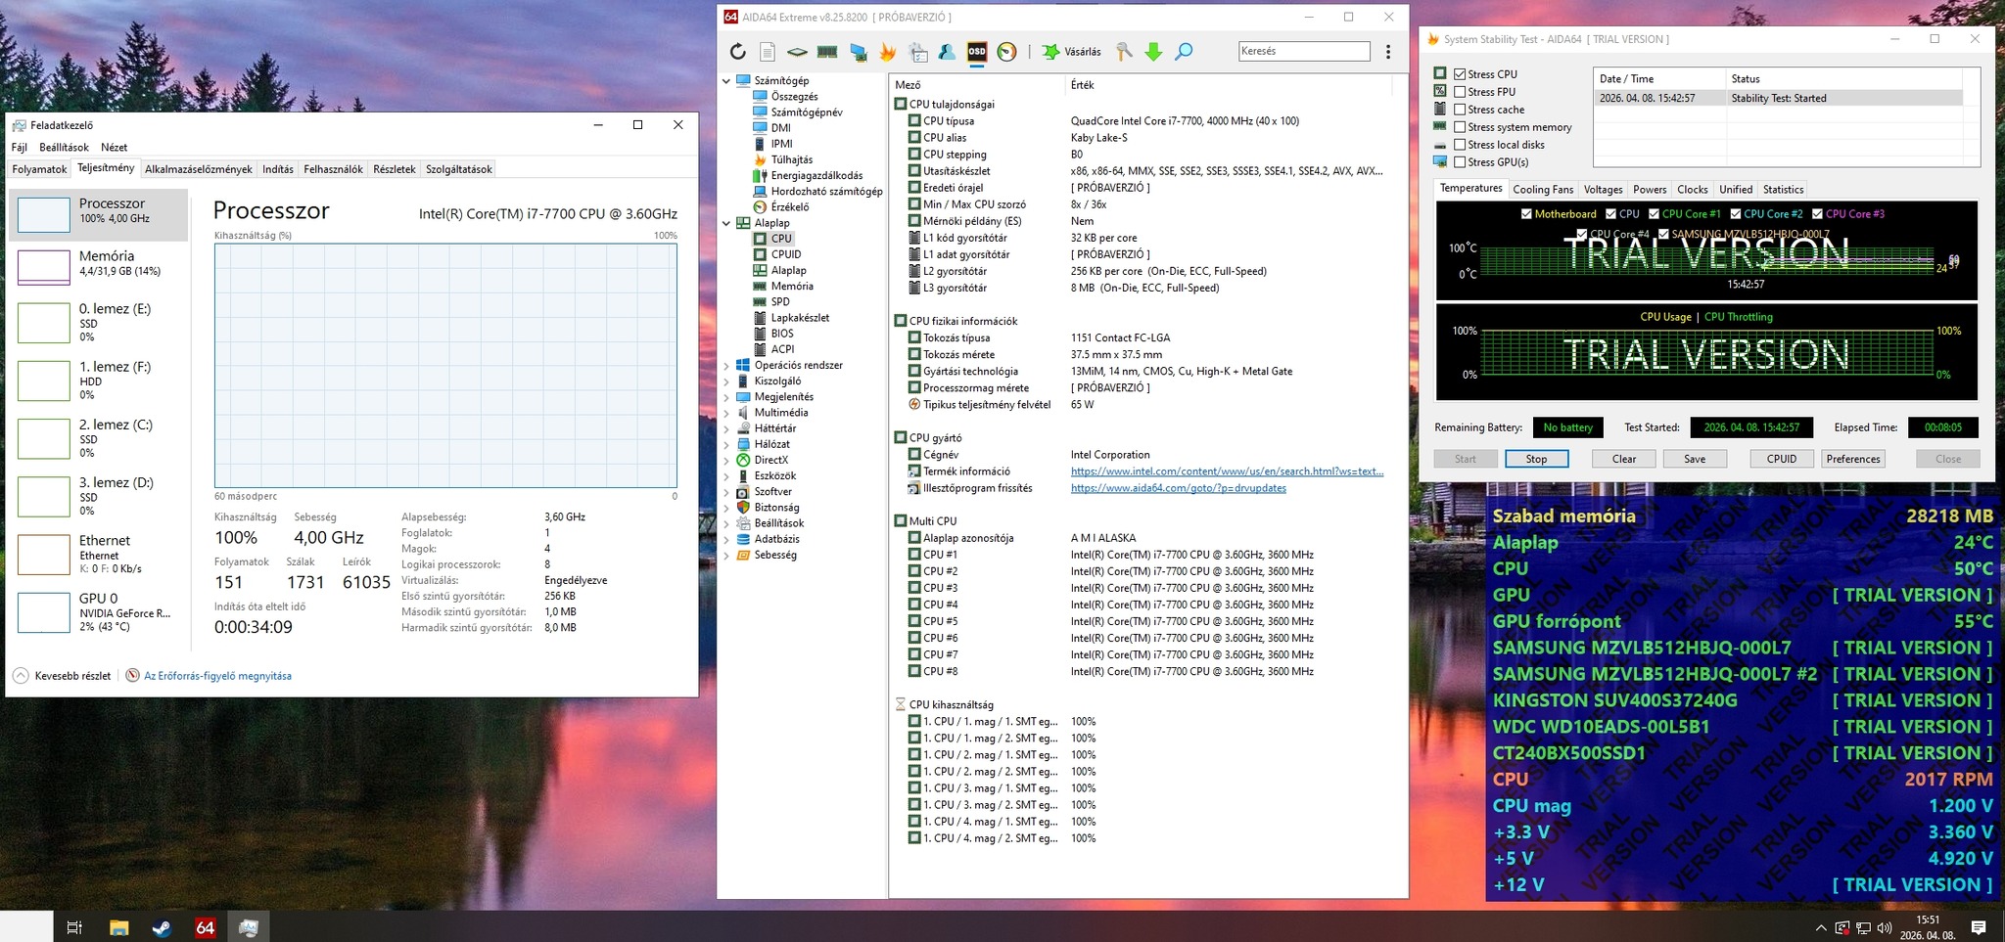Expand the Hálózat tree node
The image size is (2005, 942).
(726, 444)
